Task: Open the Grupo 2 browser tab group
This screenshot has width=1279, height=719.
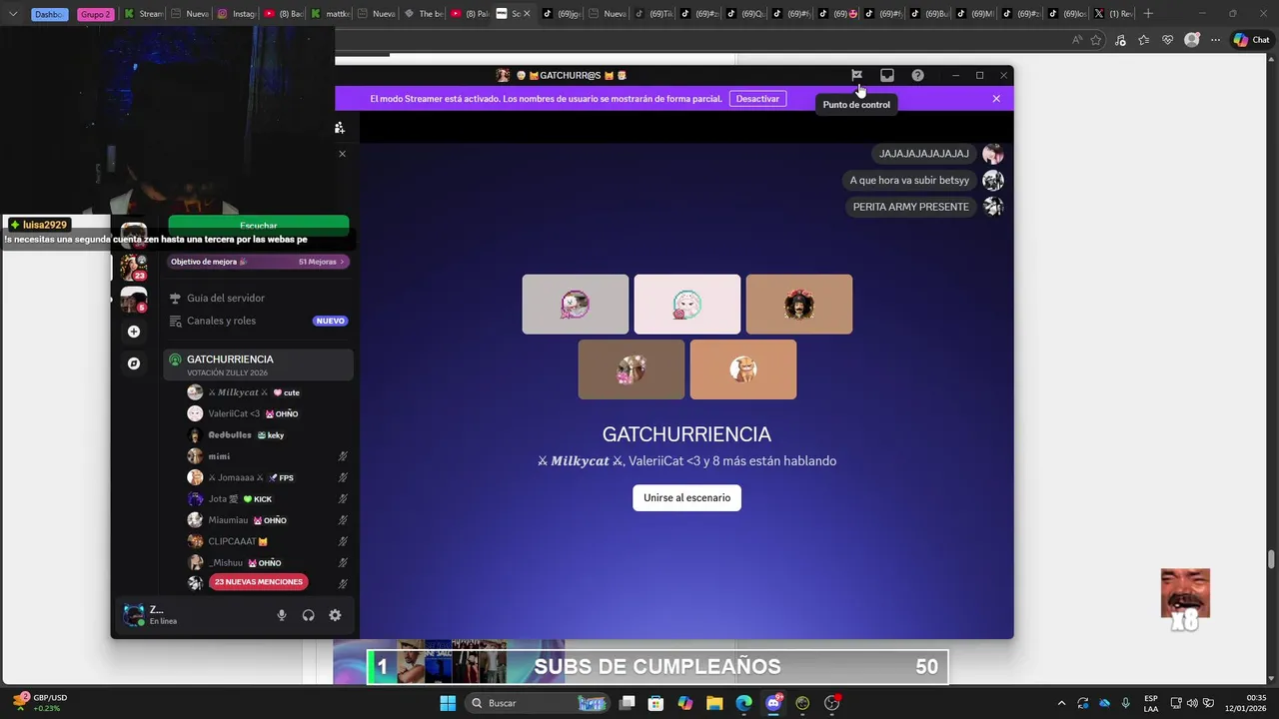Action: [x=95, y=14]
